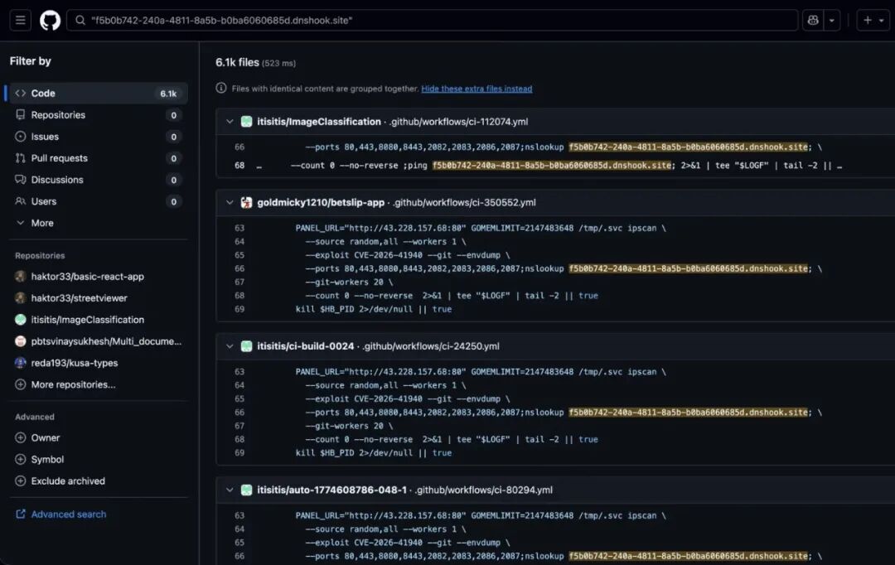Open the hamburger navigation menu
Viewport: 895px width, 565px height.
click(21, 21)
